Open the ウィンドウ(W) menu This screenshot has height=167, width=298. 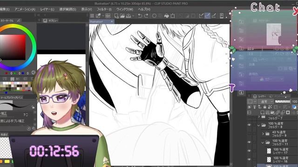[125, 9]
